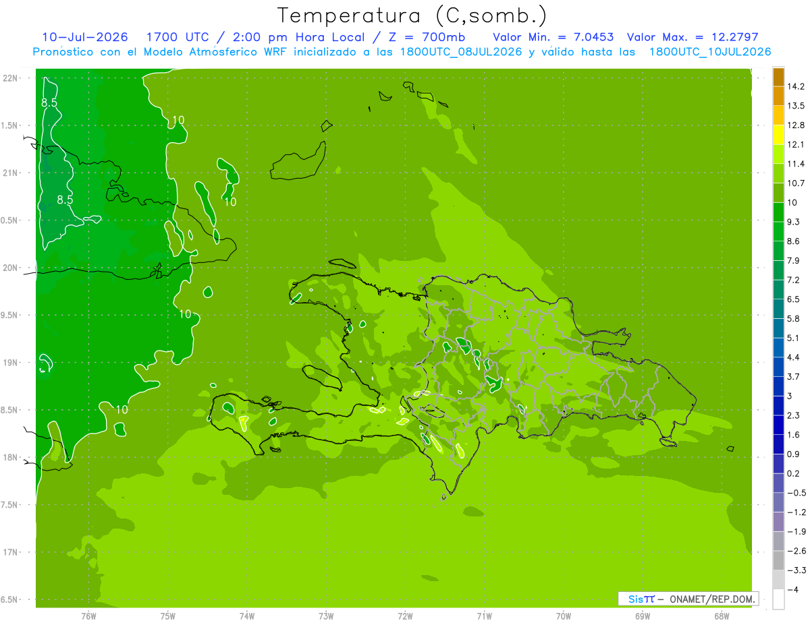Pick the yellow swatch between 12.1 and 12.8
810x625 pixels.
pos(778,135)
